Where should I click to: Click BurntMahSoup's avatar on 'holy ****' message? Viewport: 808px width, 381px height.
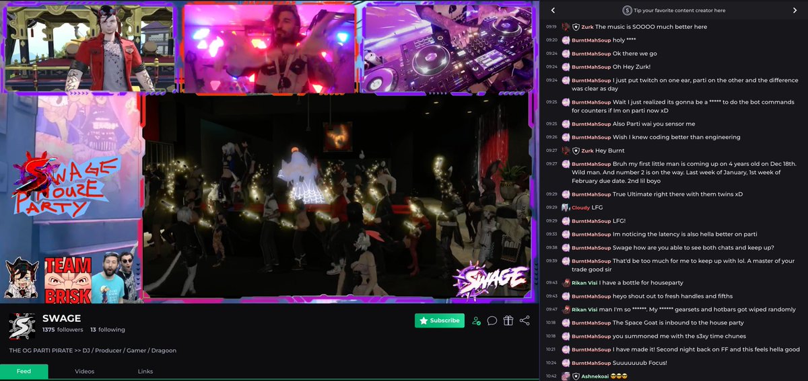[x=566, y=40]
